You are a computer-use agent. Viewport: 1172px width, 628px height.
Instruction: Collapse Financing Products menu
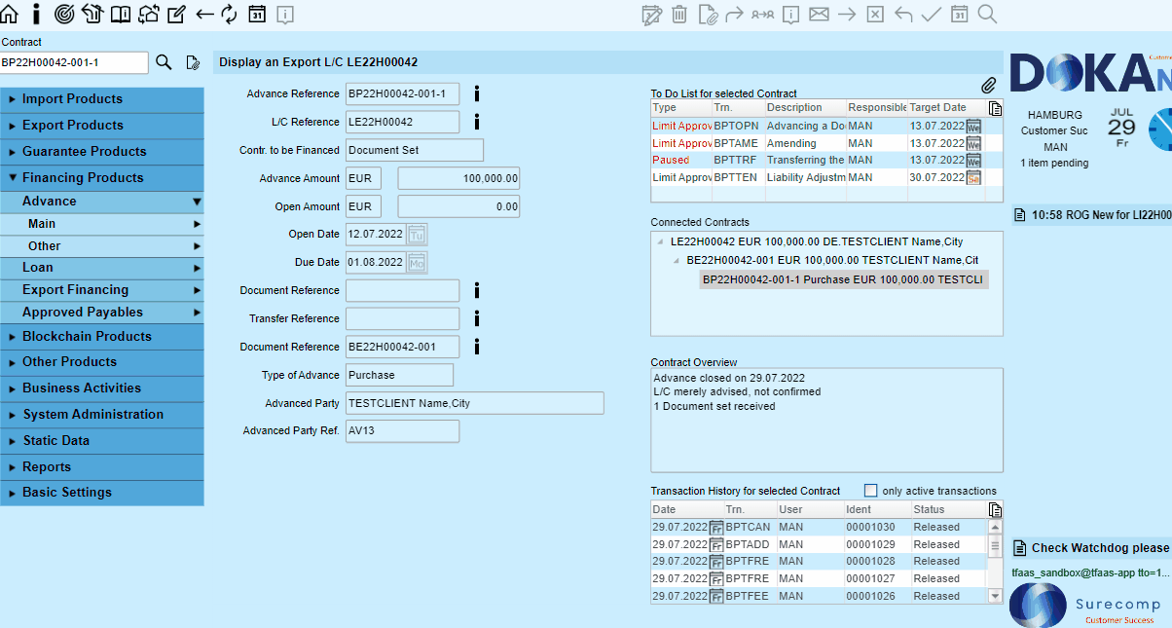point(102,178)
